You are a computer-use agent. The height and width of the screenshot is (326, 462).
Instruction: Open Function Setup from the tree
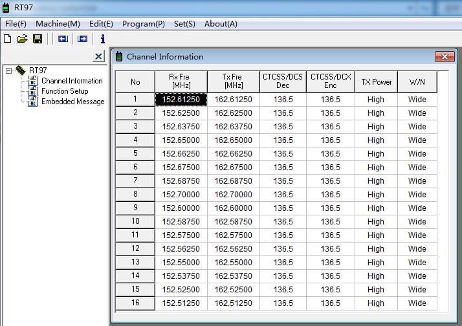coord(64,91)
